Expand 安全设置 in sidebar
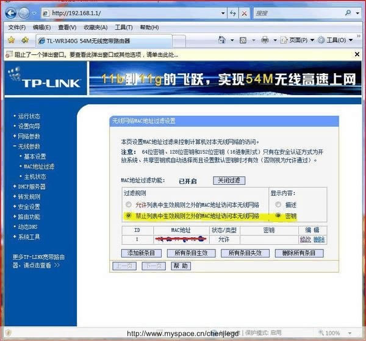 pos(29,207)
